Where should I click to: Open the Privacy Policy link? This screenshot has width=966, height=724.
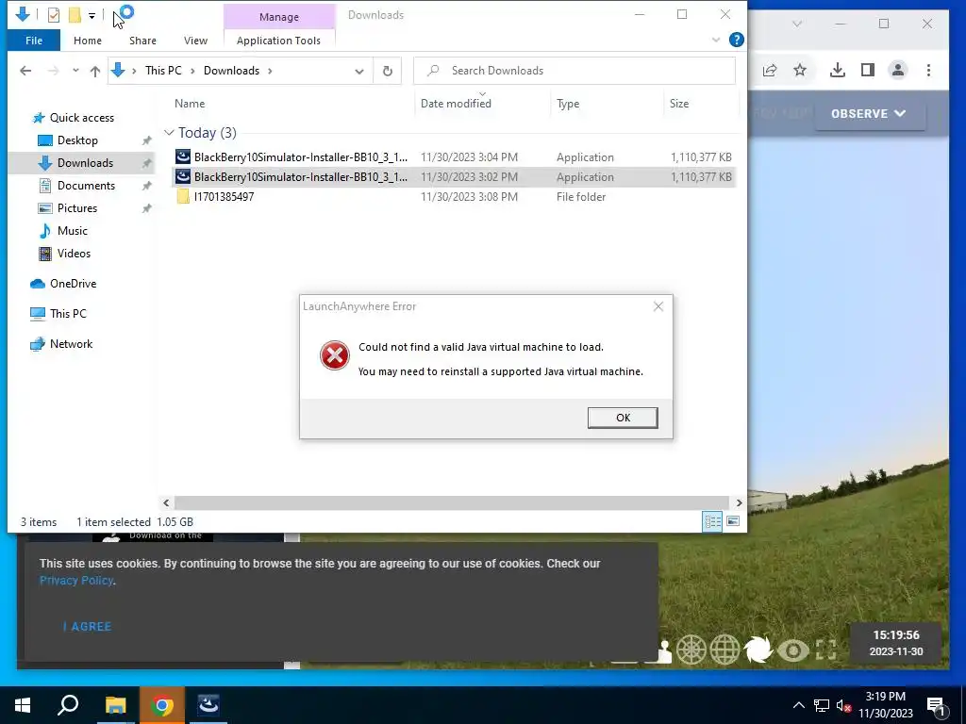tap(75, 581)
